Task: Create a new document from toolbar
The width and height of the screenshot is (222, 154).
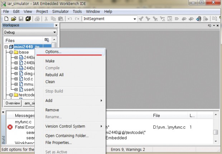Action: (6, 19)
